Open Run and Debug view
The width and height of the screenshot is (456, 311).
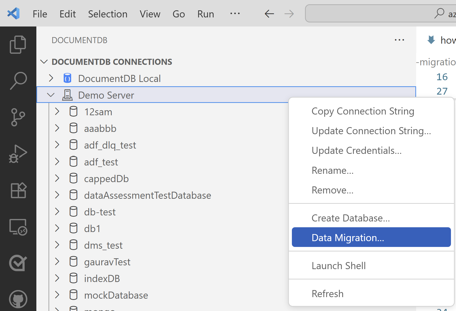click(18, 154)
